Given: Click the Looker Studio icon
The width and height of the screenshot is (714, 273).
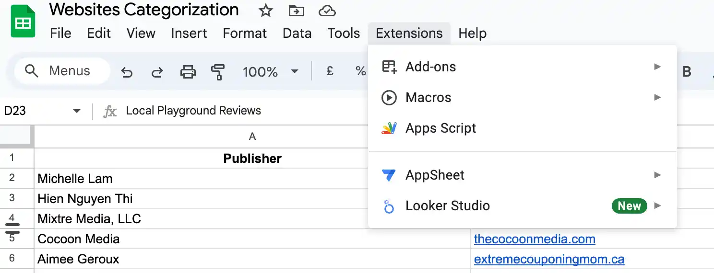Looking at the screenshot, I should click(389, 206).
